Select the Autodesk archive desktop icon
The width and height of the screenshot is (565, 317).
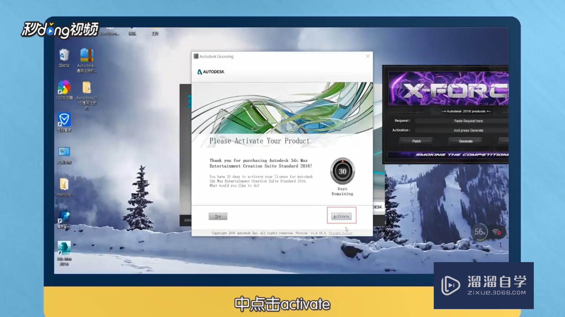87,60
